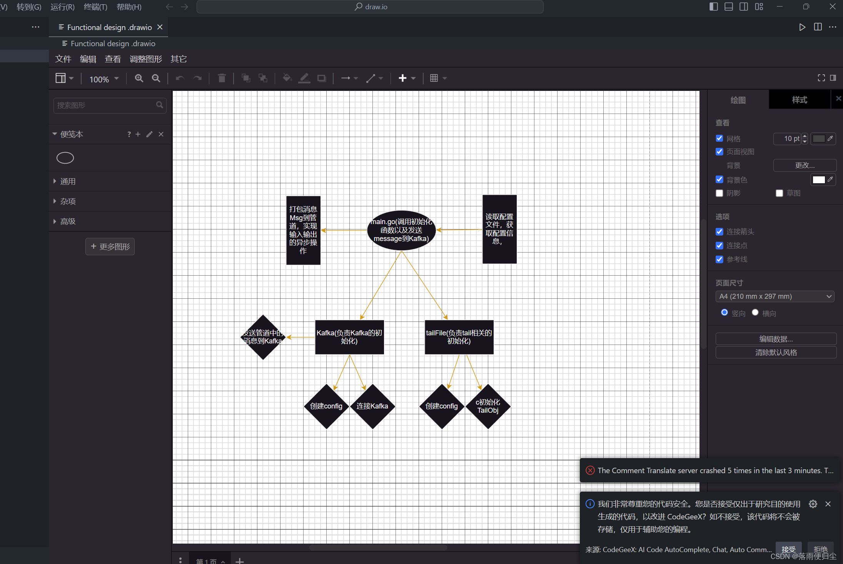843x564 pixels.
Task: Open settings gear in CodeGeeX notification
Action: (813, 504)
